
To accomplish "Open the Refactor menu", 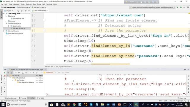I will [x=29, y=4].
